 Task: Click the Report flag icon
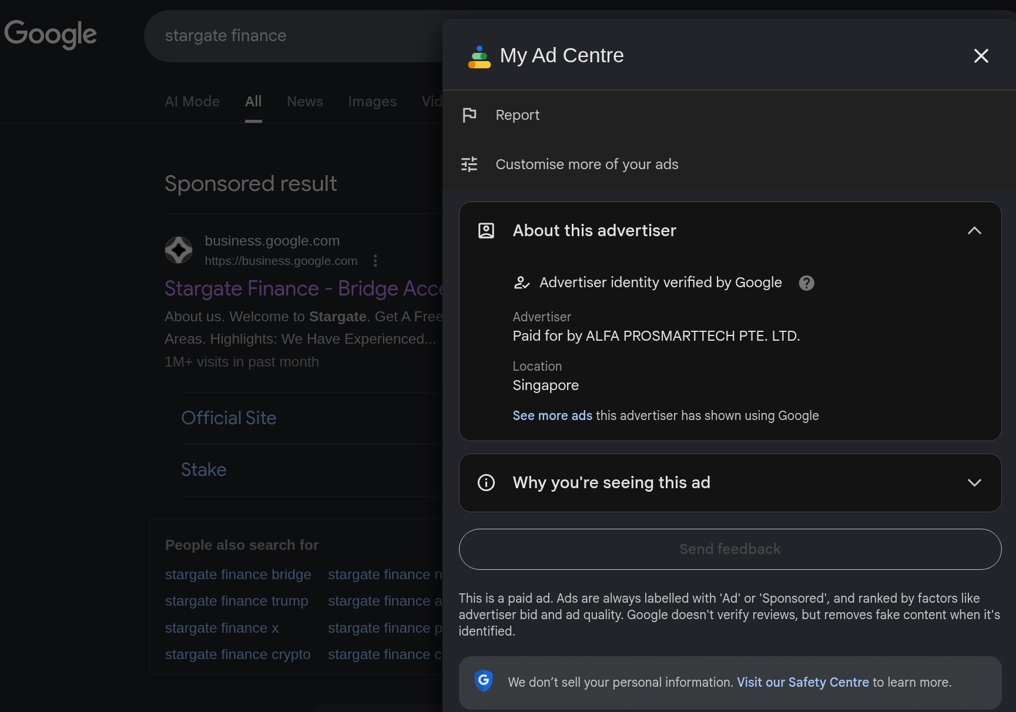469,115
